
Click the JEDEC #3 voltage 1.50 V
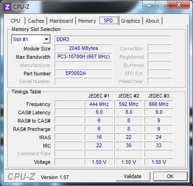(x=159, y=162)
